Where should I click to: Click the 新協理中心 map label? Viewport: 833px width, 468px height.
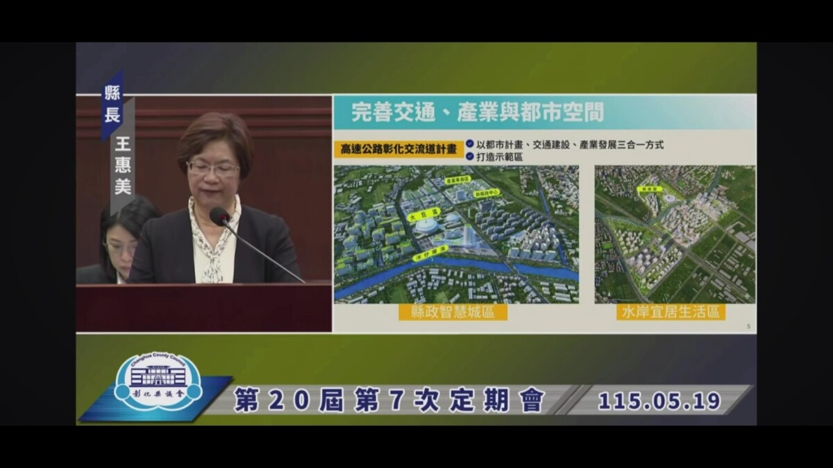pos(486,193)
